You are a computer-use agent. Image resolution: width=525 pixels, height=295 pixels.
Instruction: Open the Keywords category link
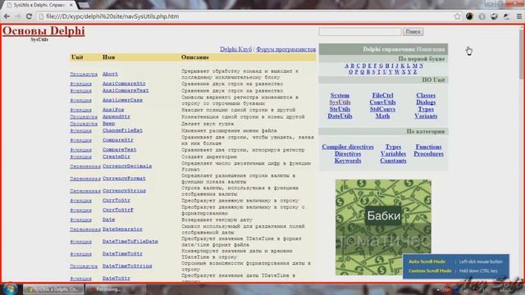348,161
